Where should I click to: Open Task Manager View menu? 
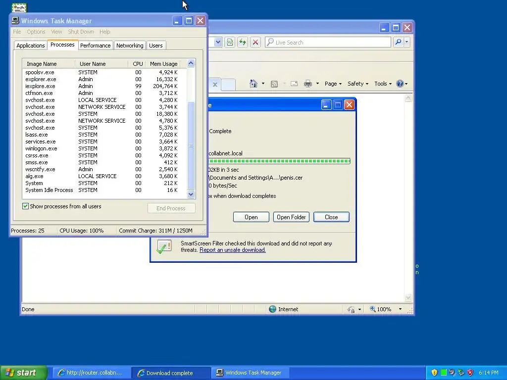pyautogui.click(x=56, y=32)
